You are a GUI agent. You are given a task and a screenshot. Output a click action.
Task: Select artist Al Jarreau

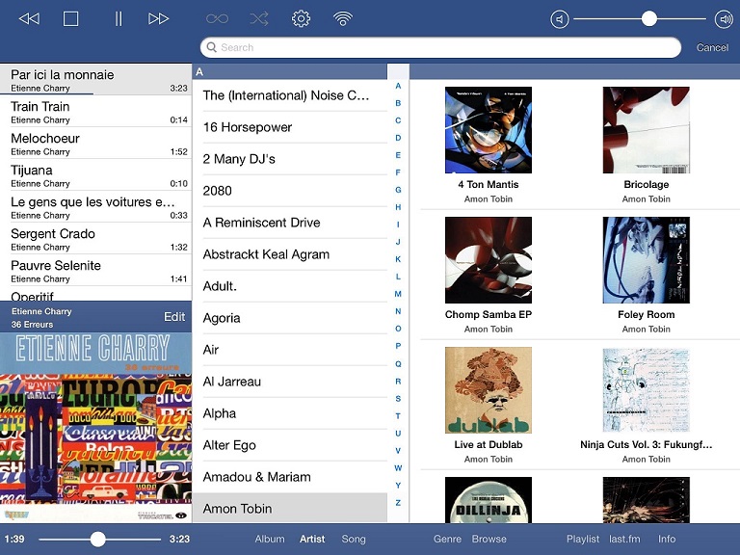290,382
